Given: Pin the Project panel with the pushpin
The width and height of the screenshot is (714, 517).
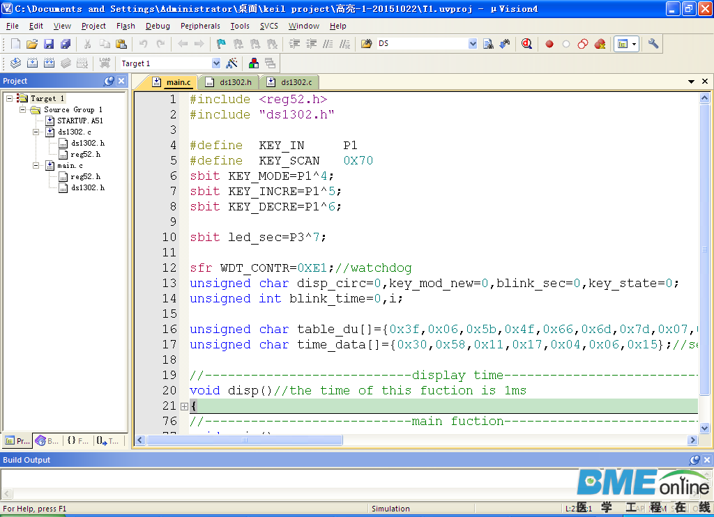Looking at the screenshot, I should [x=109, y=81].
